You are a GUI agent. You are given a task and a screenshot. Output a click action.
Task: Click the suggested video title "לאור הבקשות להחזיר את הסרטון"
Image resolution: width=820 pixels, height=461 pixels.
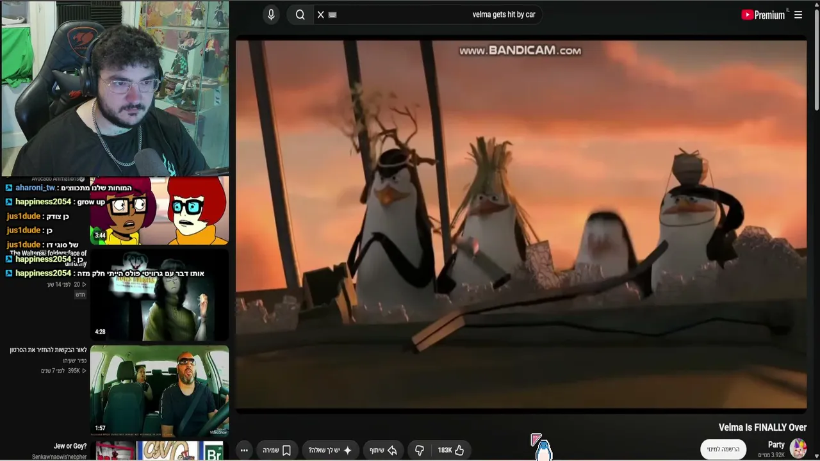coord(48,350)
